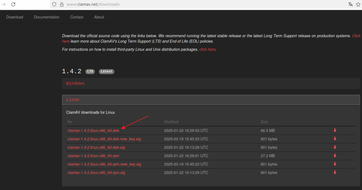Image resolution: width=362 pixels, height=190 pixels.
Task: Click the shield tracking protection icon
Action: 54,5
